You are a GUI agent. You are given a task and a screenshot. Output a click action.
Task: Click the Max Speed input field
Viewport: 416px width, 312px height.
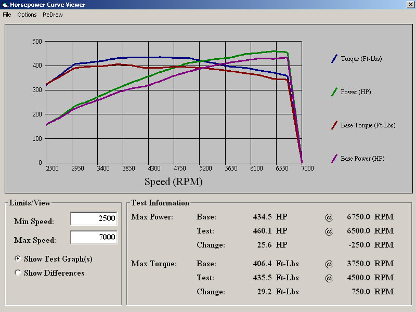[94, 237]
